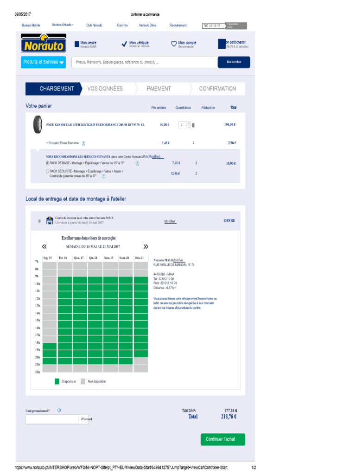The width and height of the screenshot is (356, 475).
Task: Go to next week with double arrow
Action: (x=146, y=246)
